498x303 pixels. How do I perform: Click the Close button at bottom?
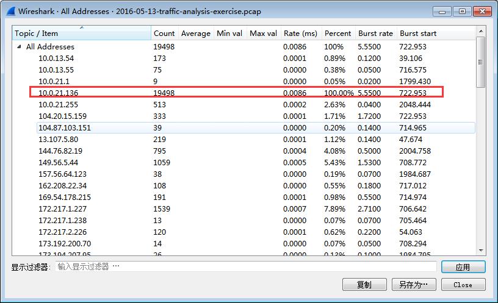463,285
